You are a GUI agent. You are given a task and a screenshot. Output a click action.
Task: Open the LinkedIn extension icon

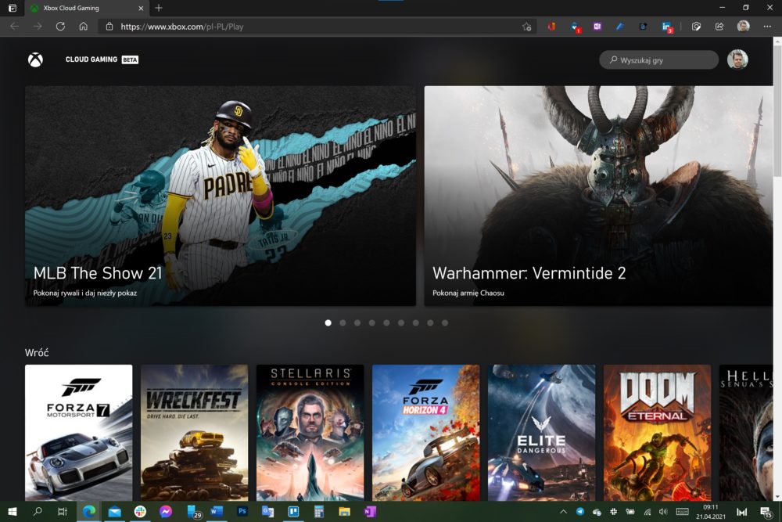point(666,27)
